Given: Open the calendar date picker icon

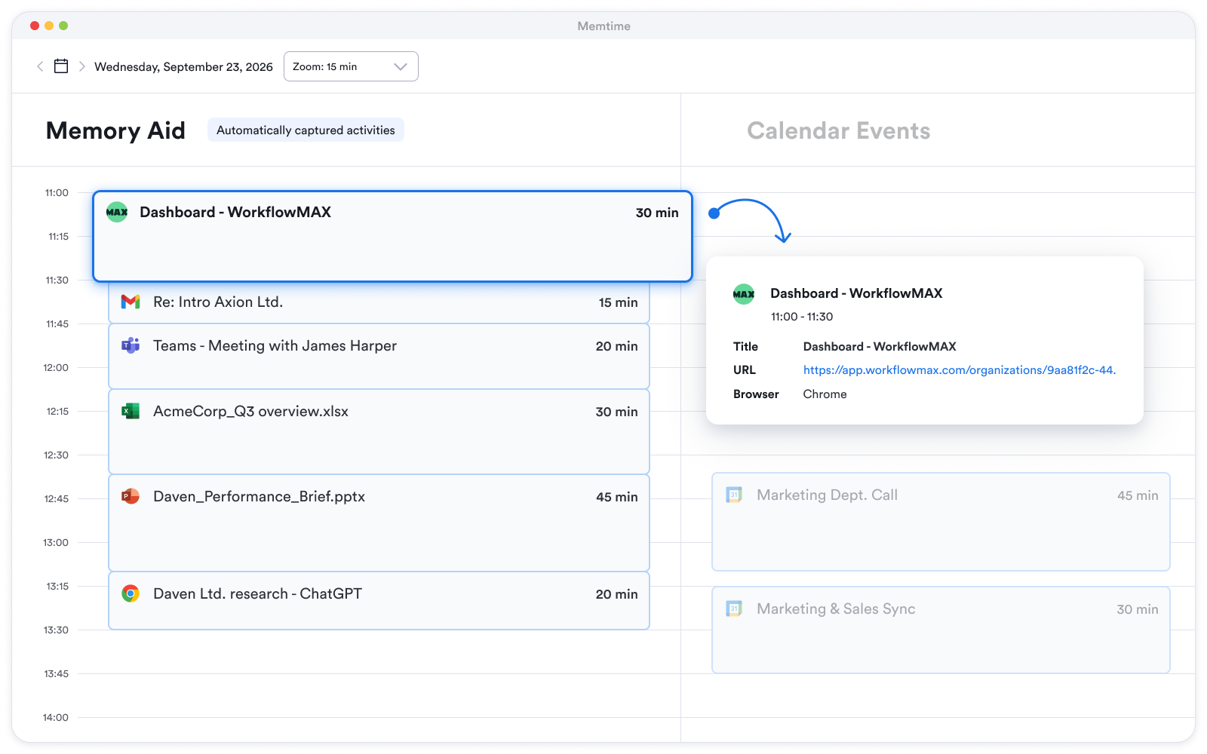Looking at the screenshot, I should (x=61, y=66).
